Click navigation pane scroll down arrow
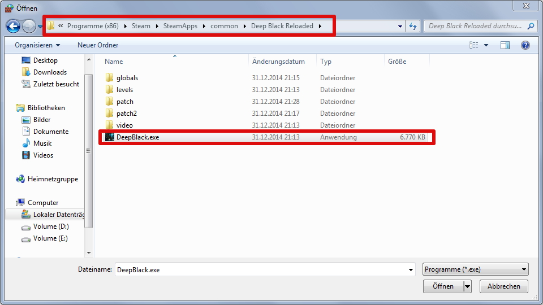Screen dimensions: 543x305 [89, 253]
